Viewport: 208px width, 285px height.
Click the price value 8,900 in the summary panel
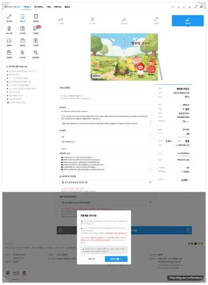pyautogui.click(x=184, y=180)
